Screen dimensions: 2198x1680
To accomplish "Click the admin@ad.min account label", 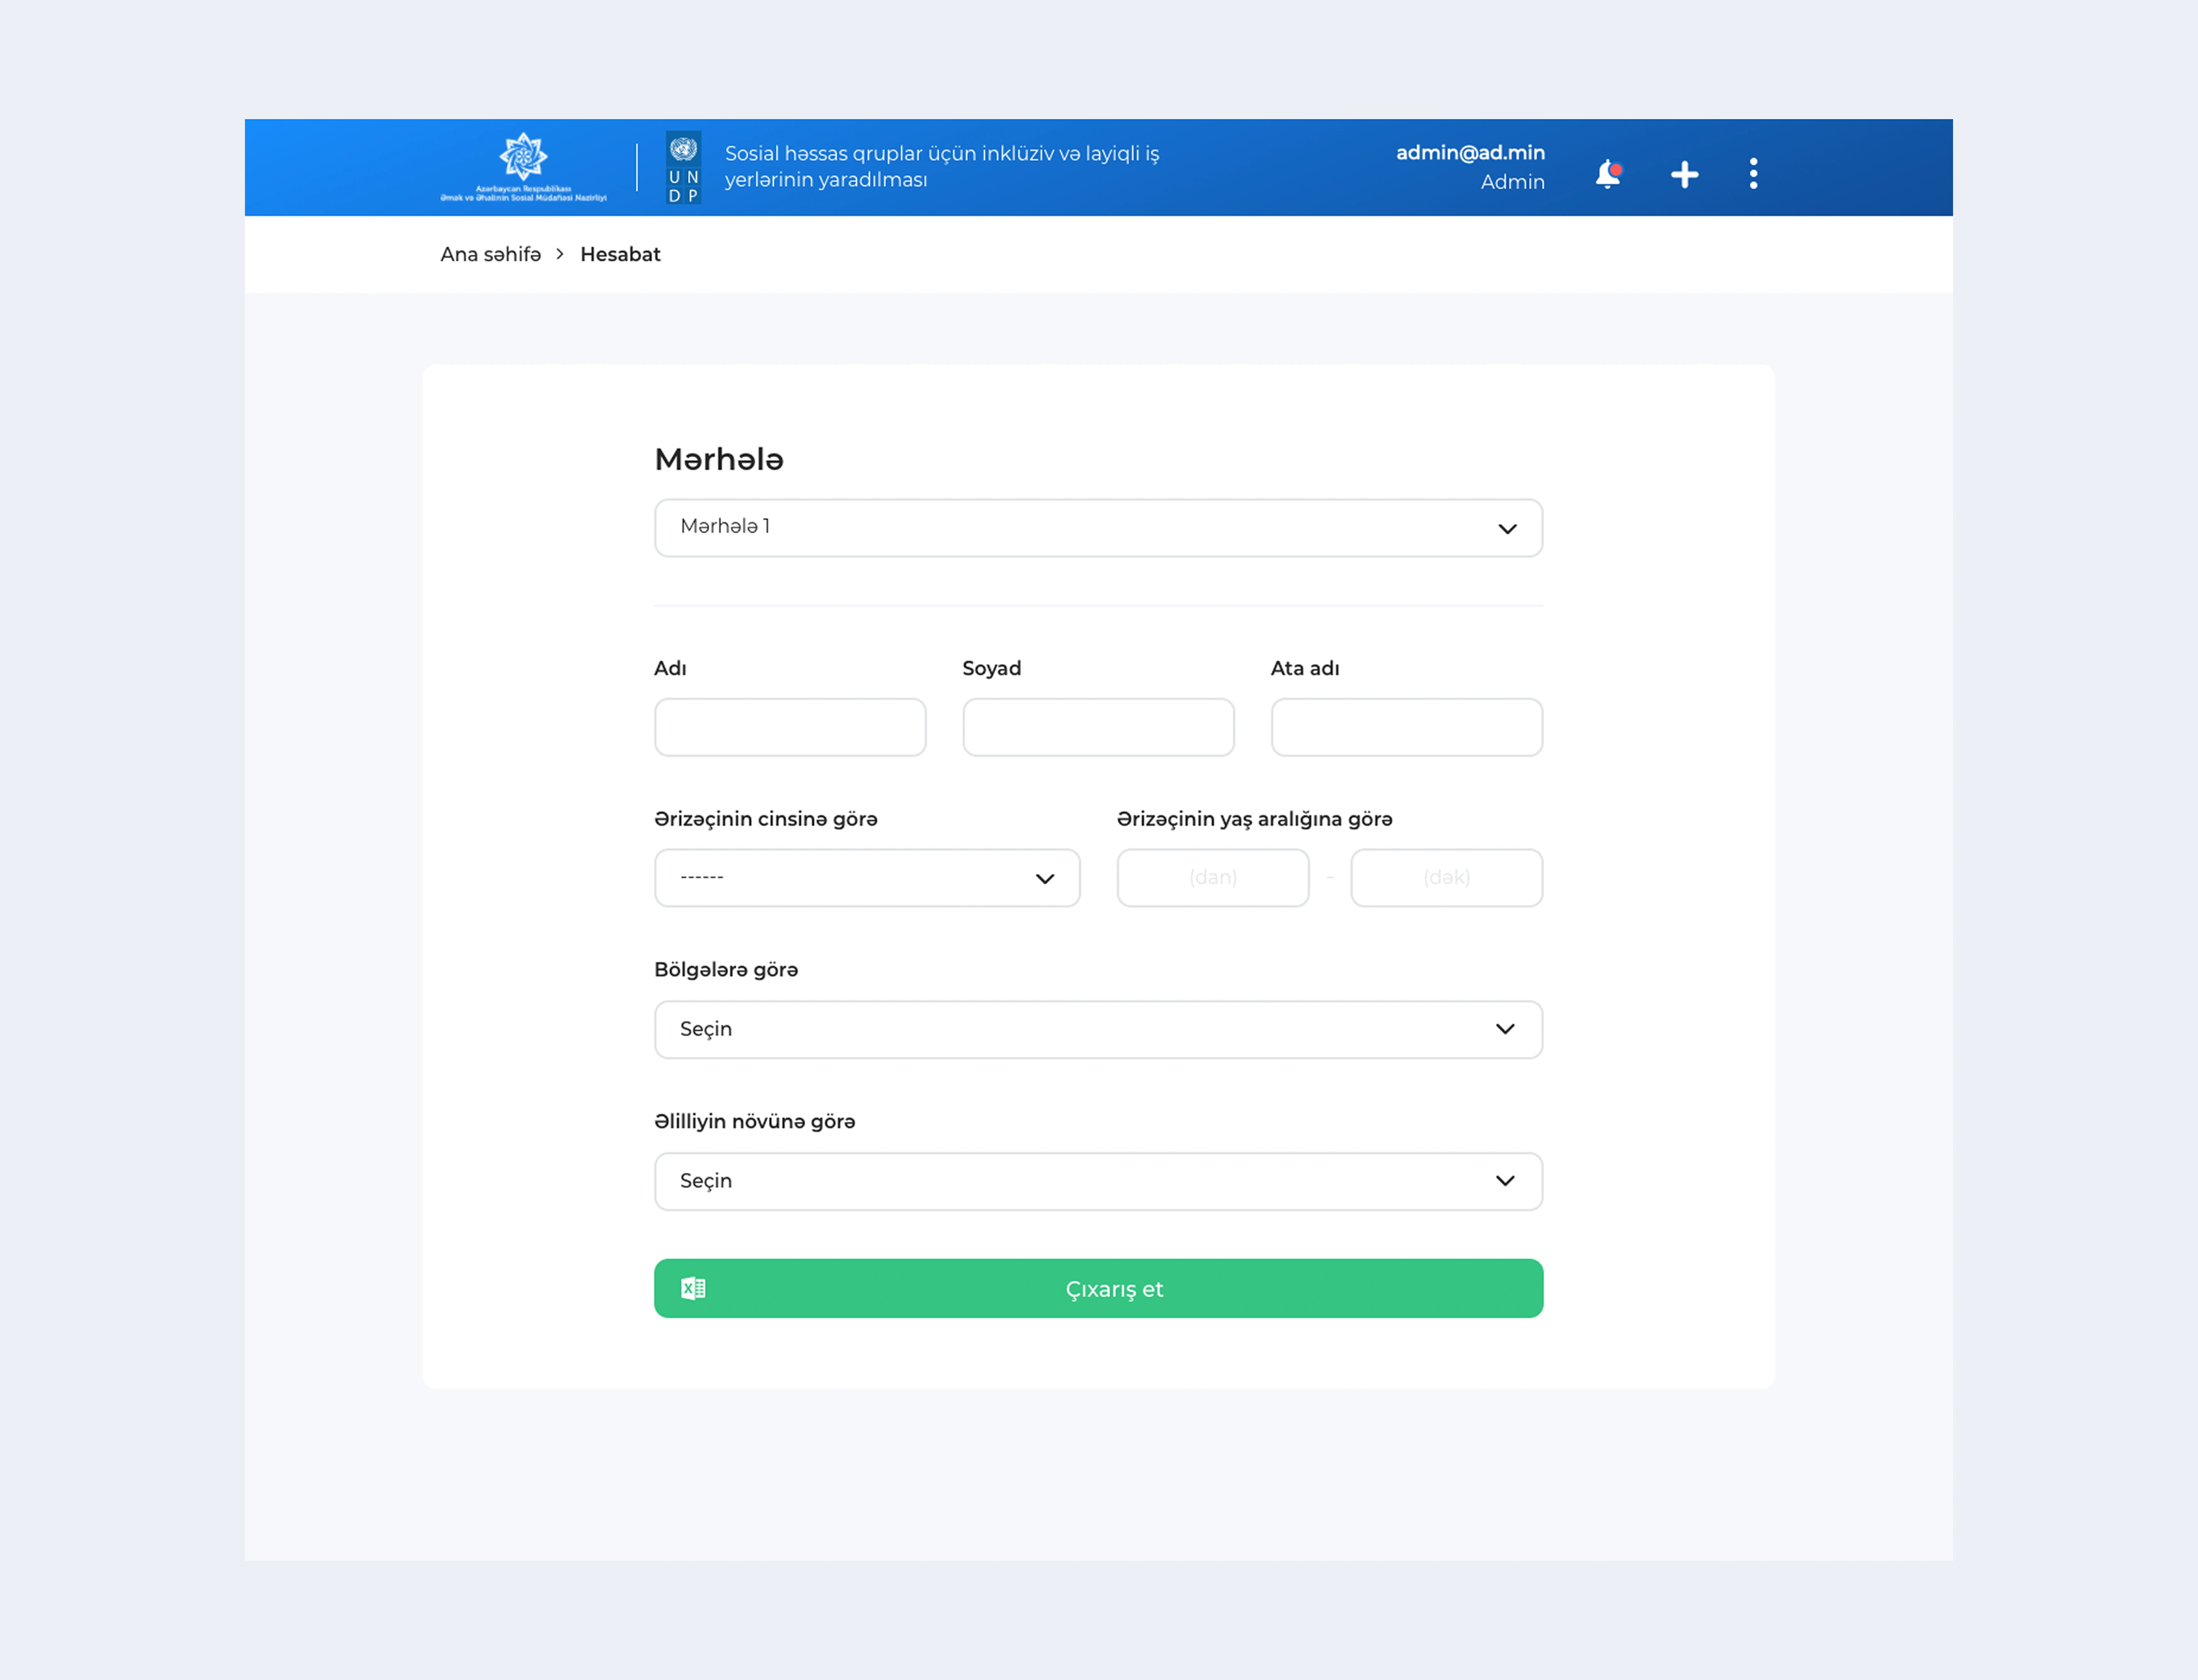I will pyautogui.click(x=1470, y=153).
